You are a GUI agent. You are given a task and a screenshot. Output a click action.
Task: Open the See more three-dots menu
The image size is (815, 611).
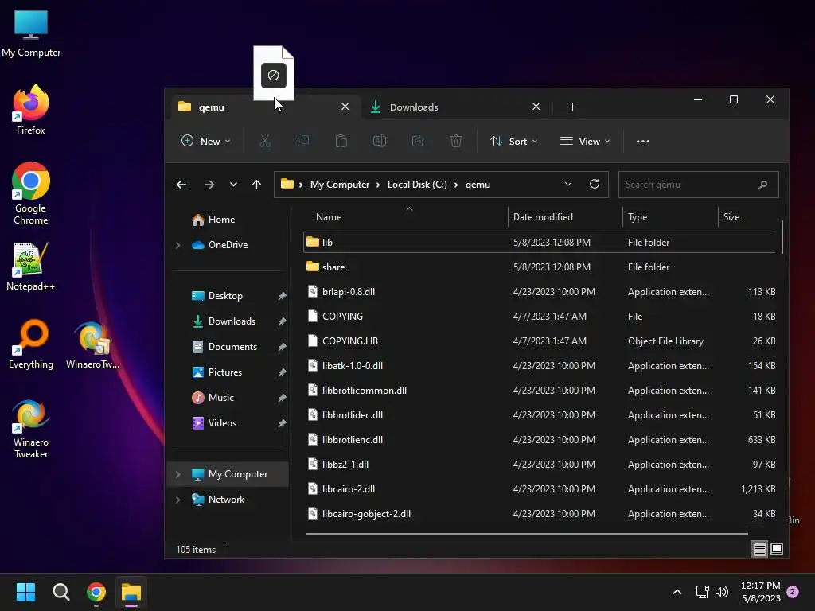pyautogui.click(x=643, y=142)
